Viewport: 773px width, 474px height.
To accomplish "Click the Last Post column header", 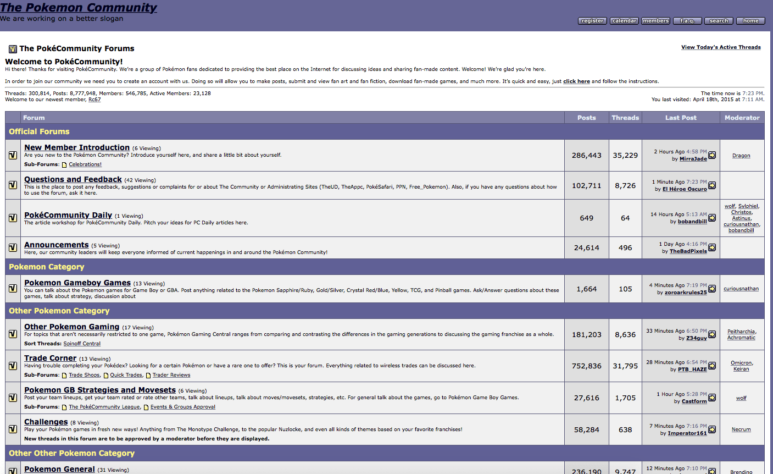I will coord(681,118).
